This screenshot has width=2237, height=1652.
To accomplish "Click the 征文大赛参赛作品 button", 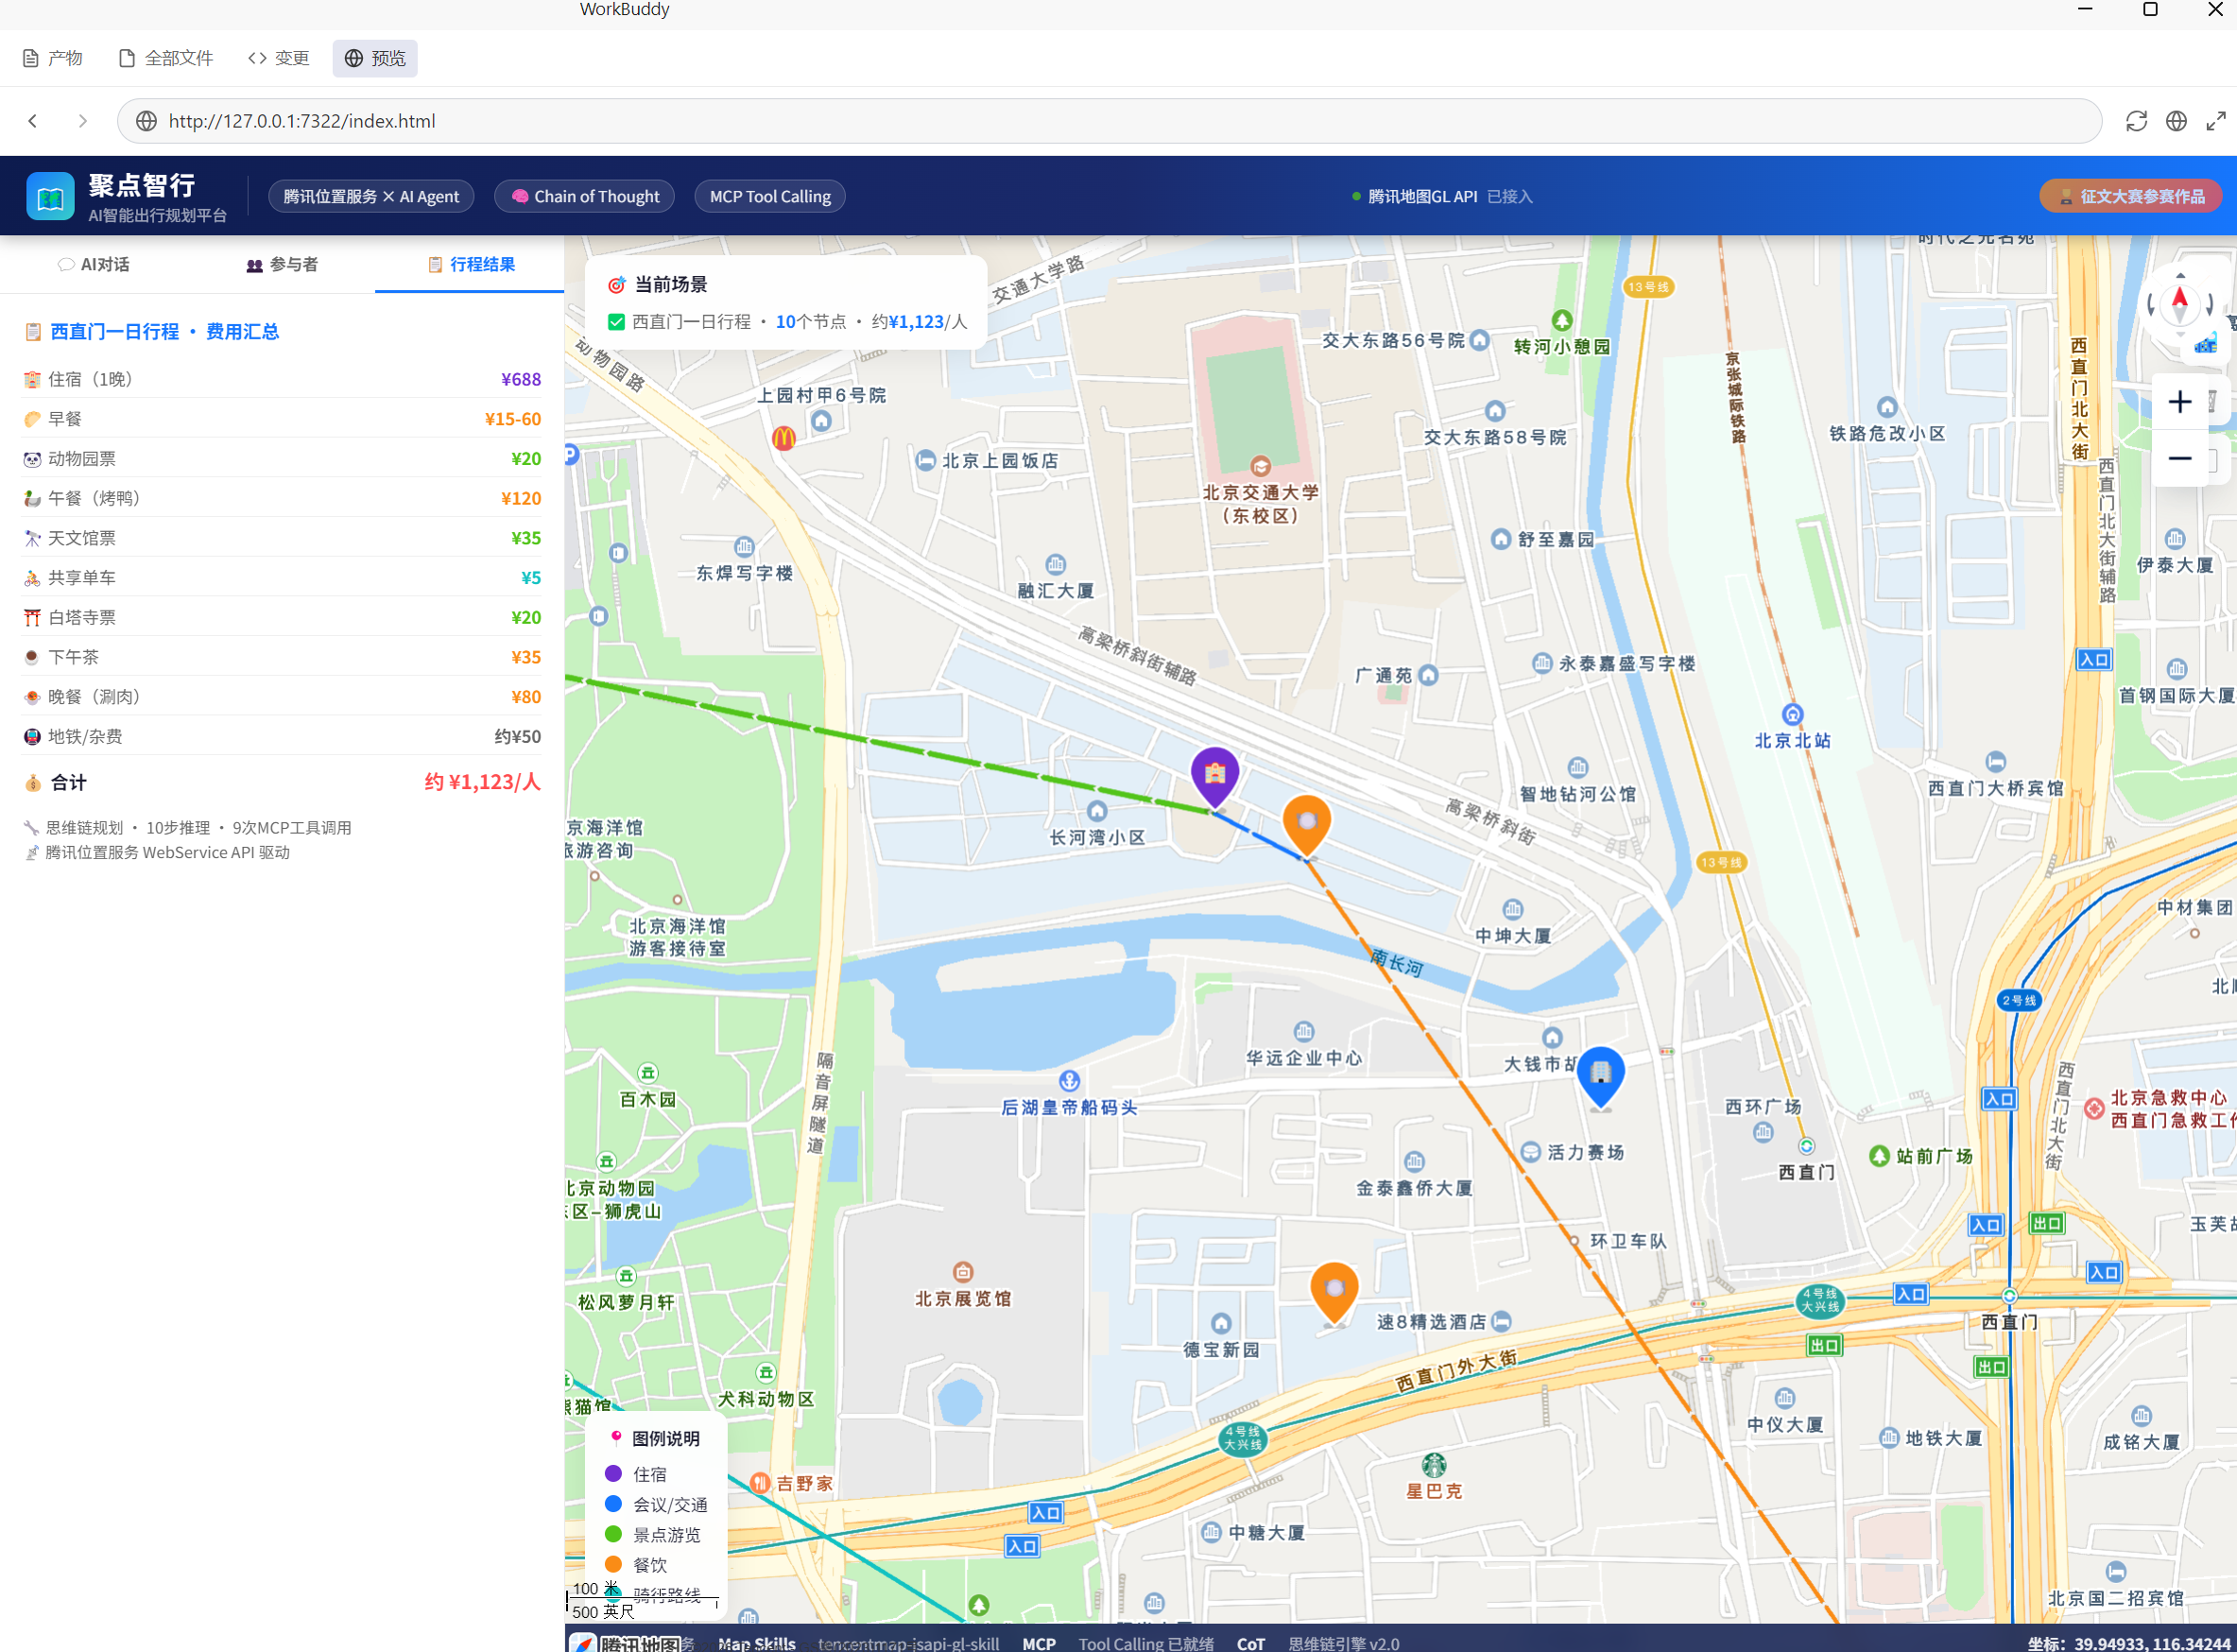I will coord(2130,197).
